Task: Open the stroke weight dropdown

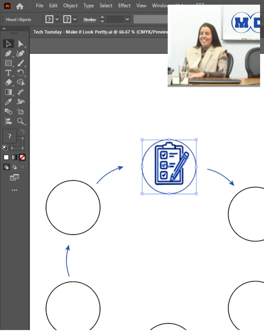Action: 127,19
